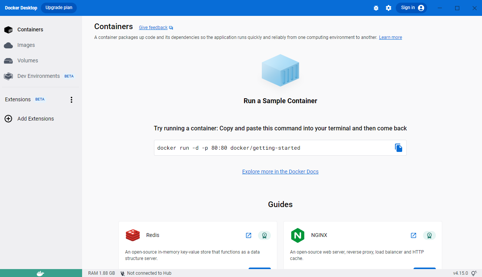Click the lightbulb tips icon in status bar
Screen dimensions: 482x277
pos(474,273)
